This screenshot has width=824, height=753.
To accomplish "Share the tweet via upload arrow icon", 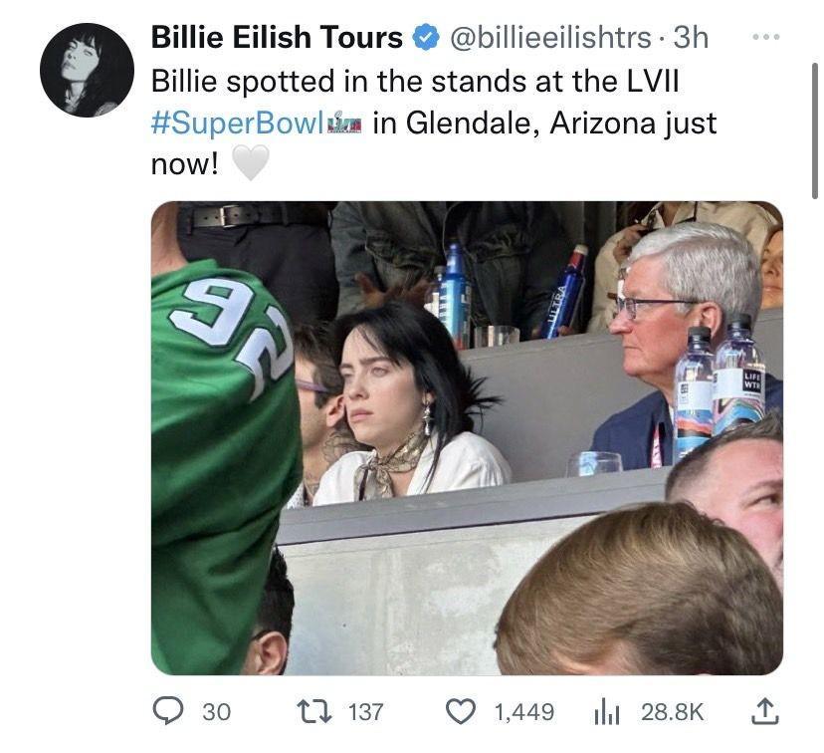I will pyautogui.click(x=764, y=711).
